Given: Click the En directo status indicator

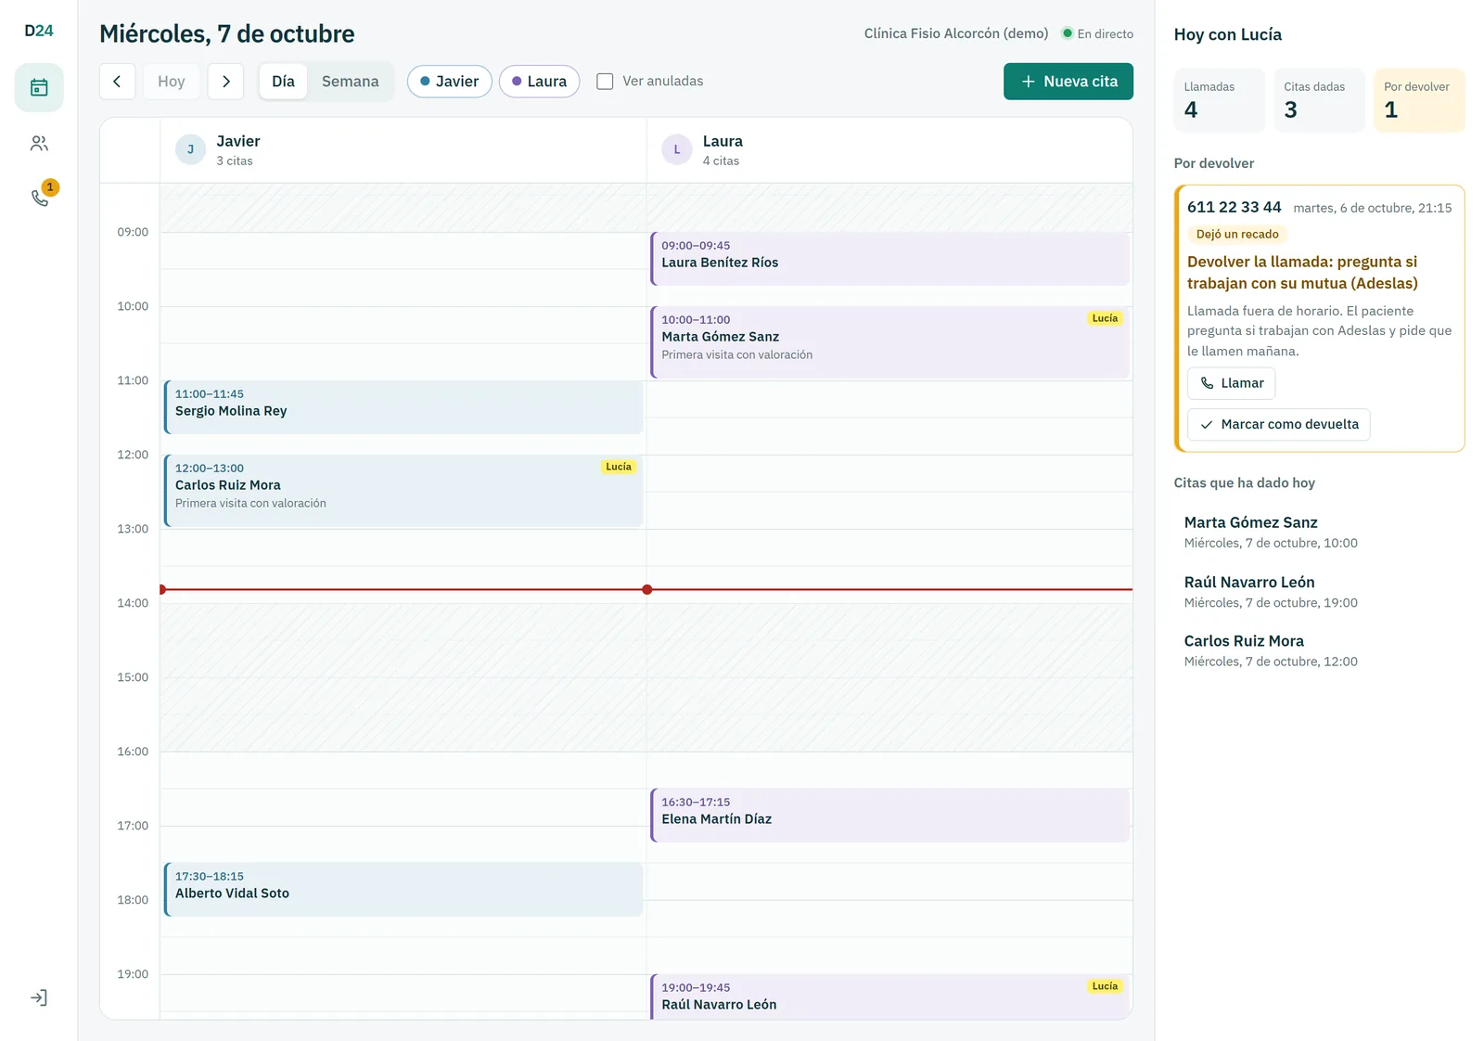Looking at the screenshot, I should point(1097,33).
